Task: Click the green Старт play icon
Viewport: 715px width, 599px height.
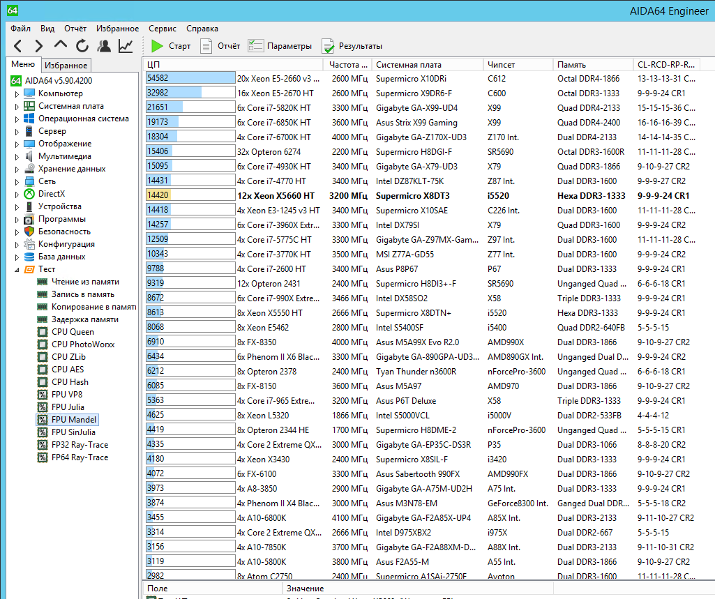Action: point(157,46)
